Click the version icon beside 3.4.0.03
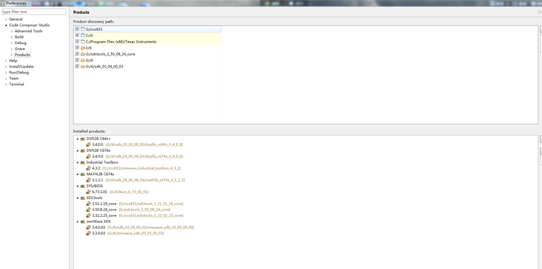Image resolution: width=542 pixels, height=269 pixels. click(x=89, y=228)
